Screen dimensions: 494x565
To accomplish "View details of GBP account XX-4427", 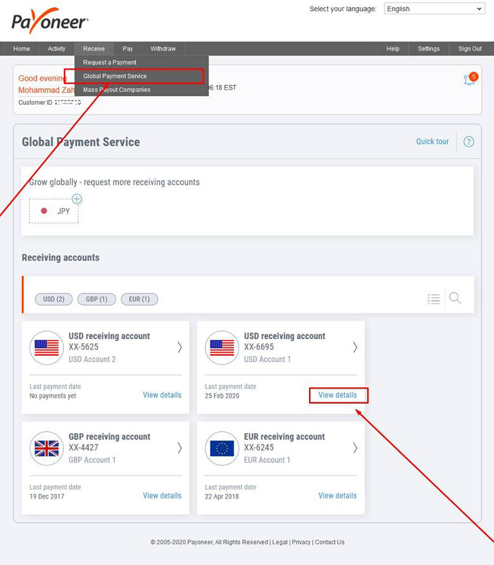I will click(x=162, y=495).
